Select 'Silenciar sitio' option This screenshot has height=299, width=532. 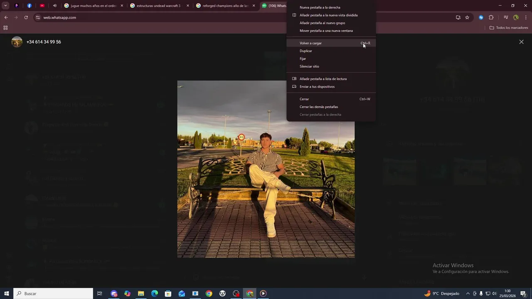click(331, 66)
